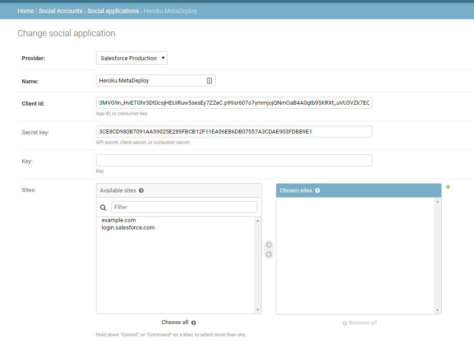
Task: Click the Choose all link
Action: pos(176,322)
